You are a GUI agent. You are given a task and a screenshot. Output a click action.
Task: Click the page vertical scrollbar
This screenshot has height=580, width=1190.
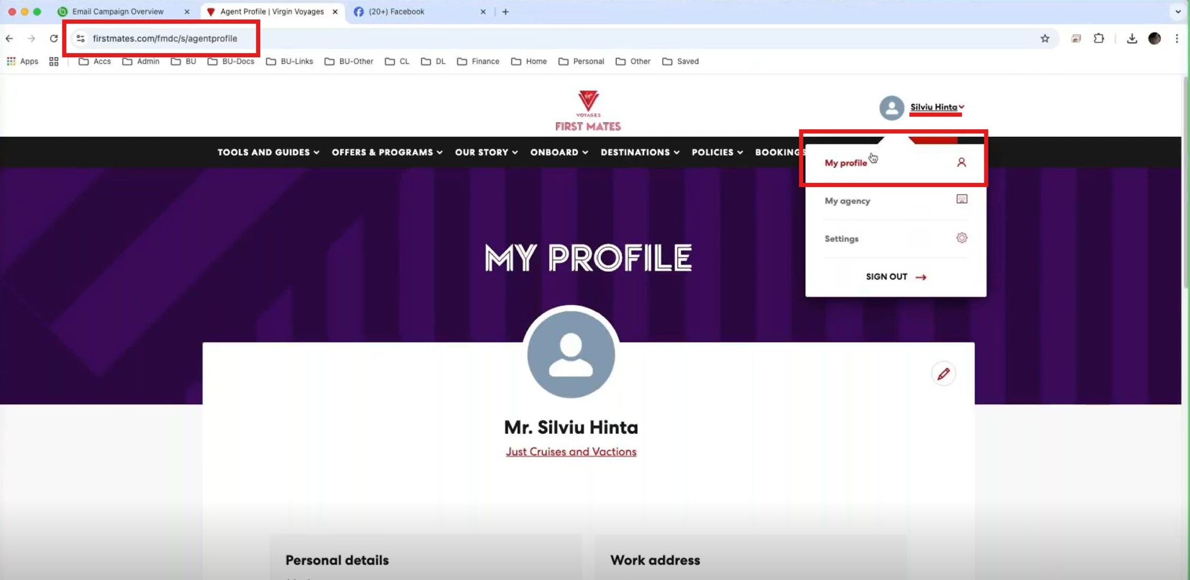(1186, 182)
